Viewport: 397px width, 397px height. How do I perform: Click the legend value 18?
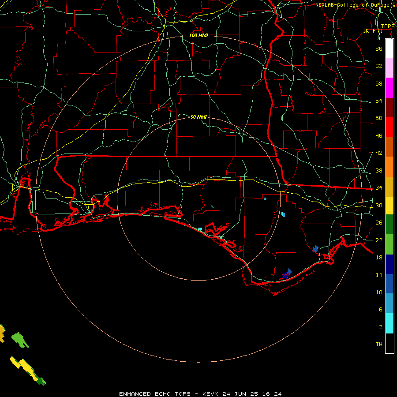click(379, 258)
